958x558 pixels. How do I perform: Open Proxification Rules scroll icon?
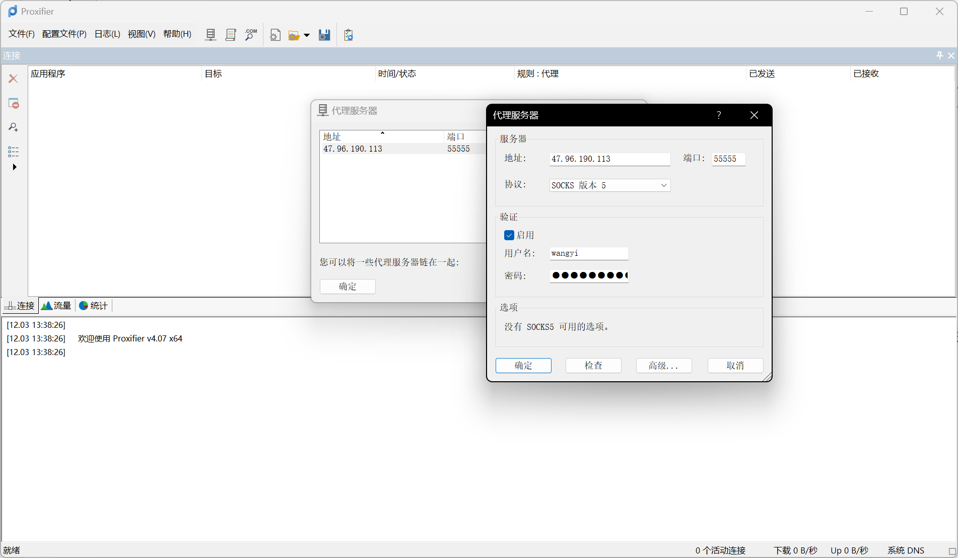tap(231, 35)
